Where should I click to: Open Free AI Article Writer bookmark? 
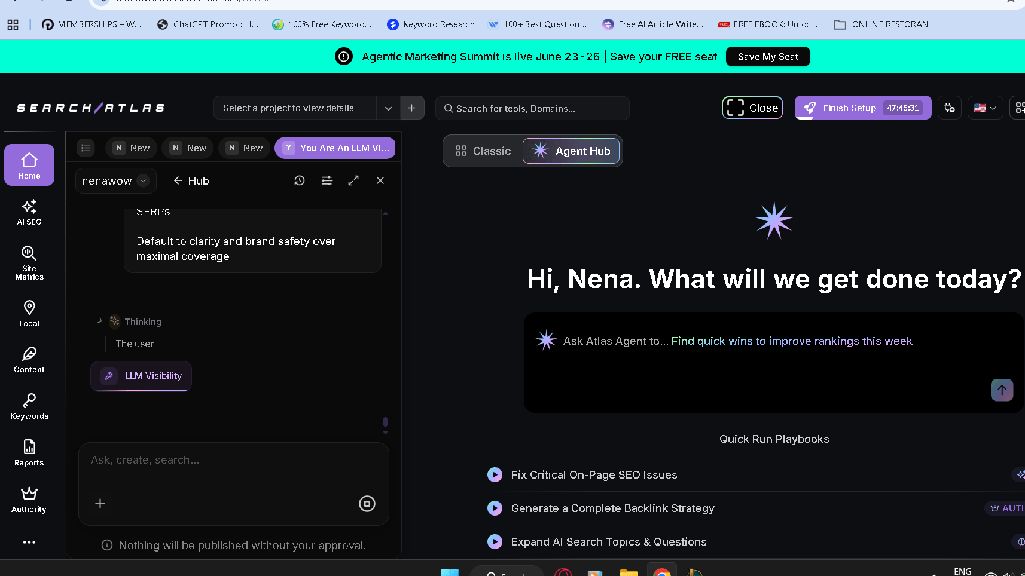pos(653,24)
